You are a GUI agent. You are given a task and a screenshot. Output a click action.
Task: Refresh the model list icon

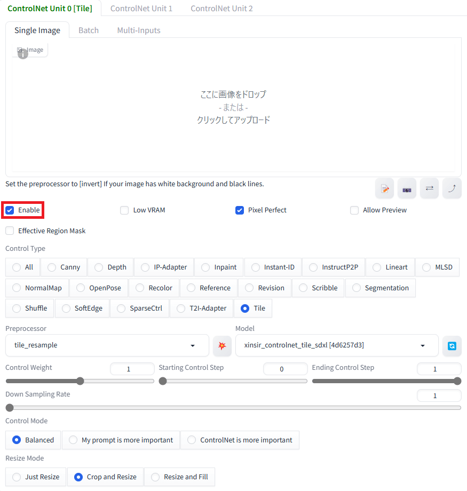[452, 346]
